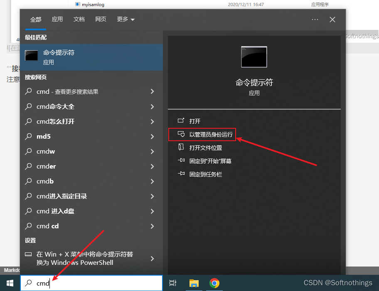Click the file location icon beside 打开文件位置

181,147
